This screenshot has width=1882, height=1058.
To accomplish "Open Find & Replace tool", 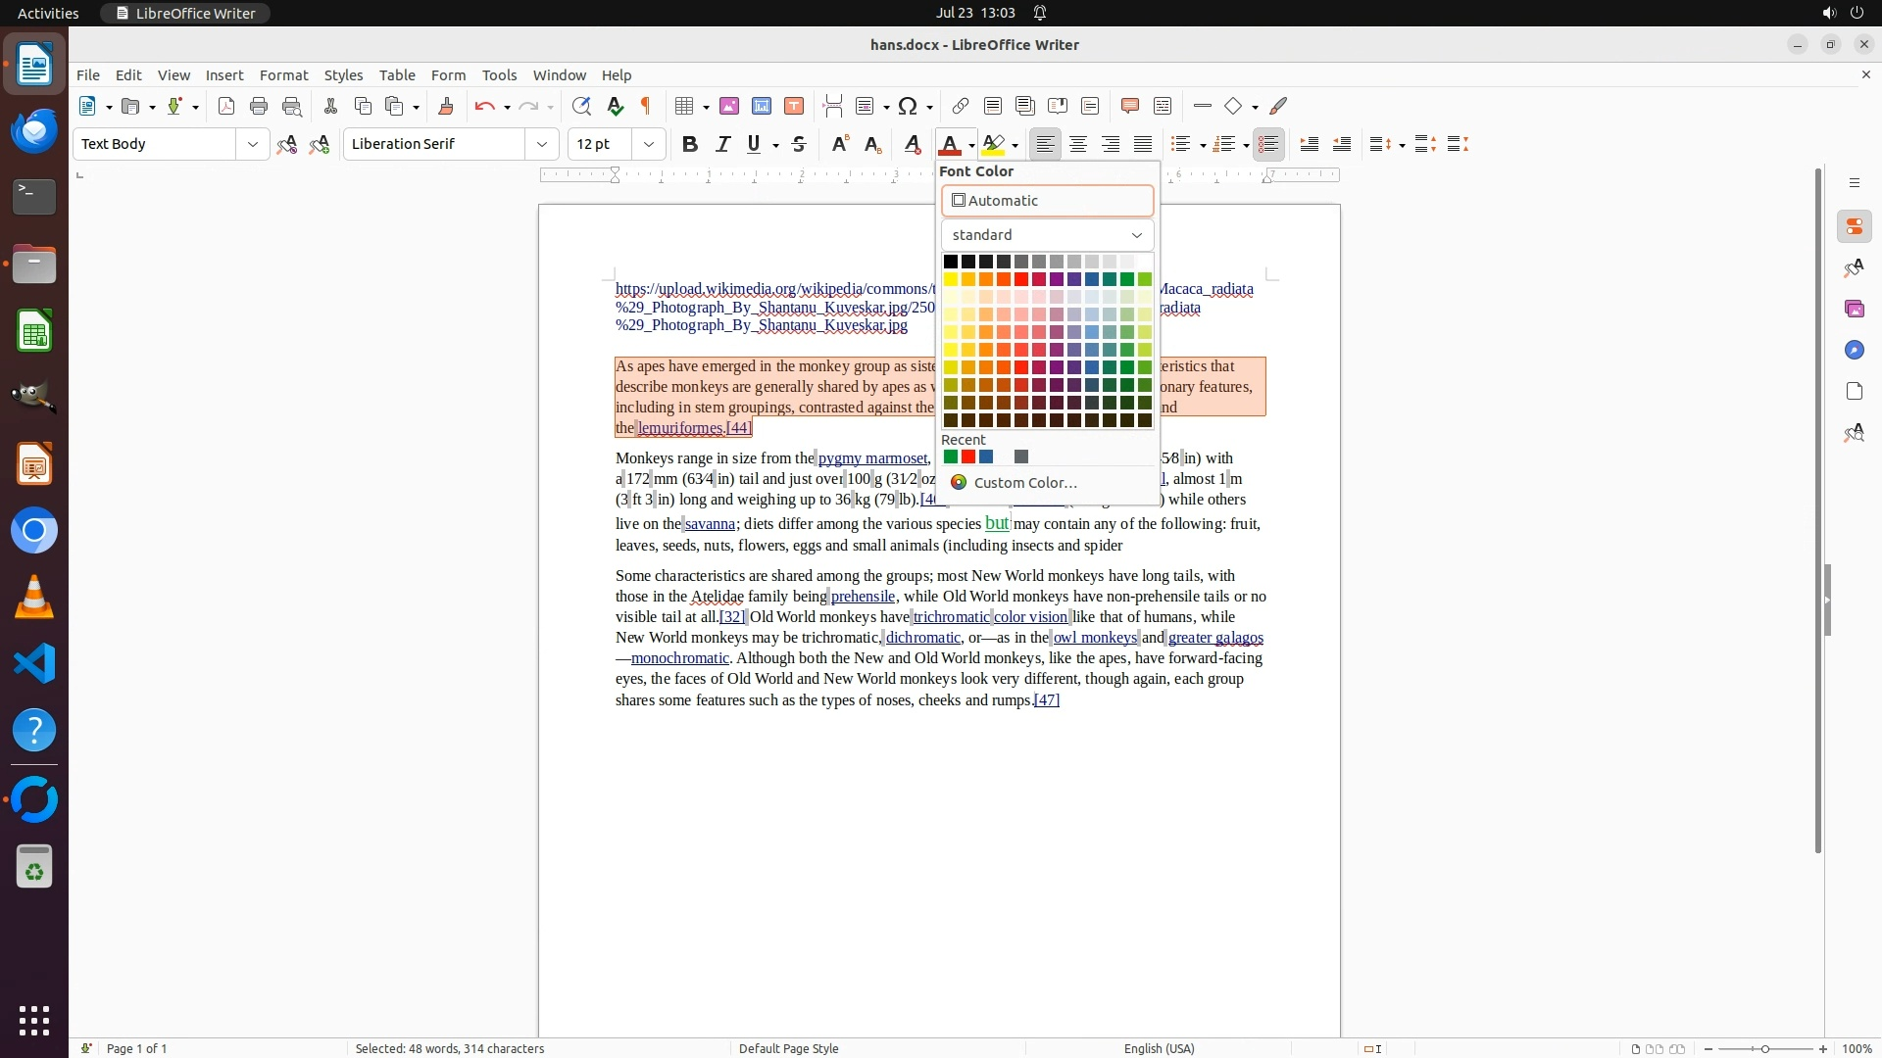I will click(x=581, y=106).
